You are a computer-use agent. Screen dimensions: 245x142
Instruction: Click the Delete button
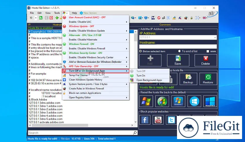point(206,60)
